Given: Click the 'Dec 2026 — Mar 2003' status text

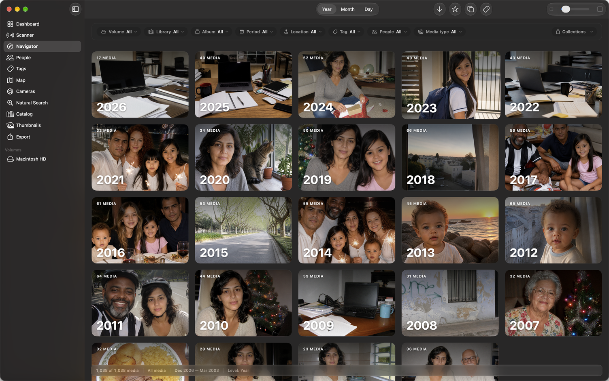Looking at the screenshot, I should coord(197,370).
